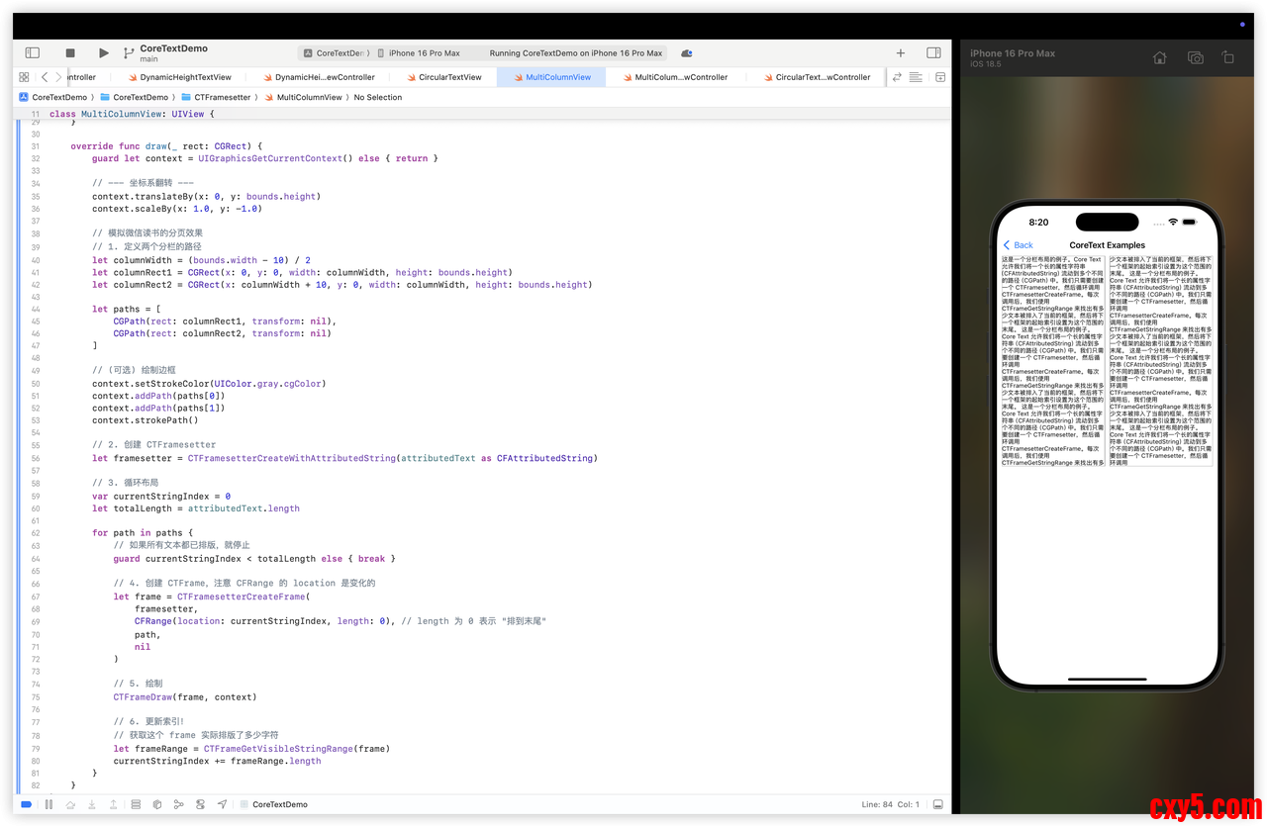
Task: Toggle the left Navigator sidebar
Action: (x=32, y=53)
